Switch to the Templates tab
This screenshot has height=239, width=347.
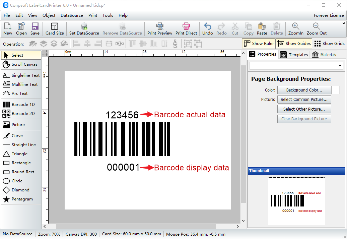pyautogui.click(x=294, y=55)
